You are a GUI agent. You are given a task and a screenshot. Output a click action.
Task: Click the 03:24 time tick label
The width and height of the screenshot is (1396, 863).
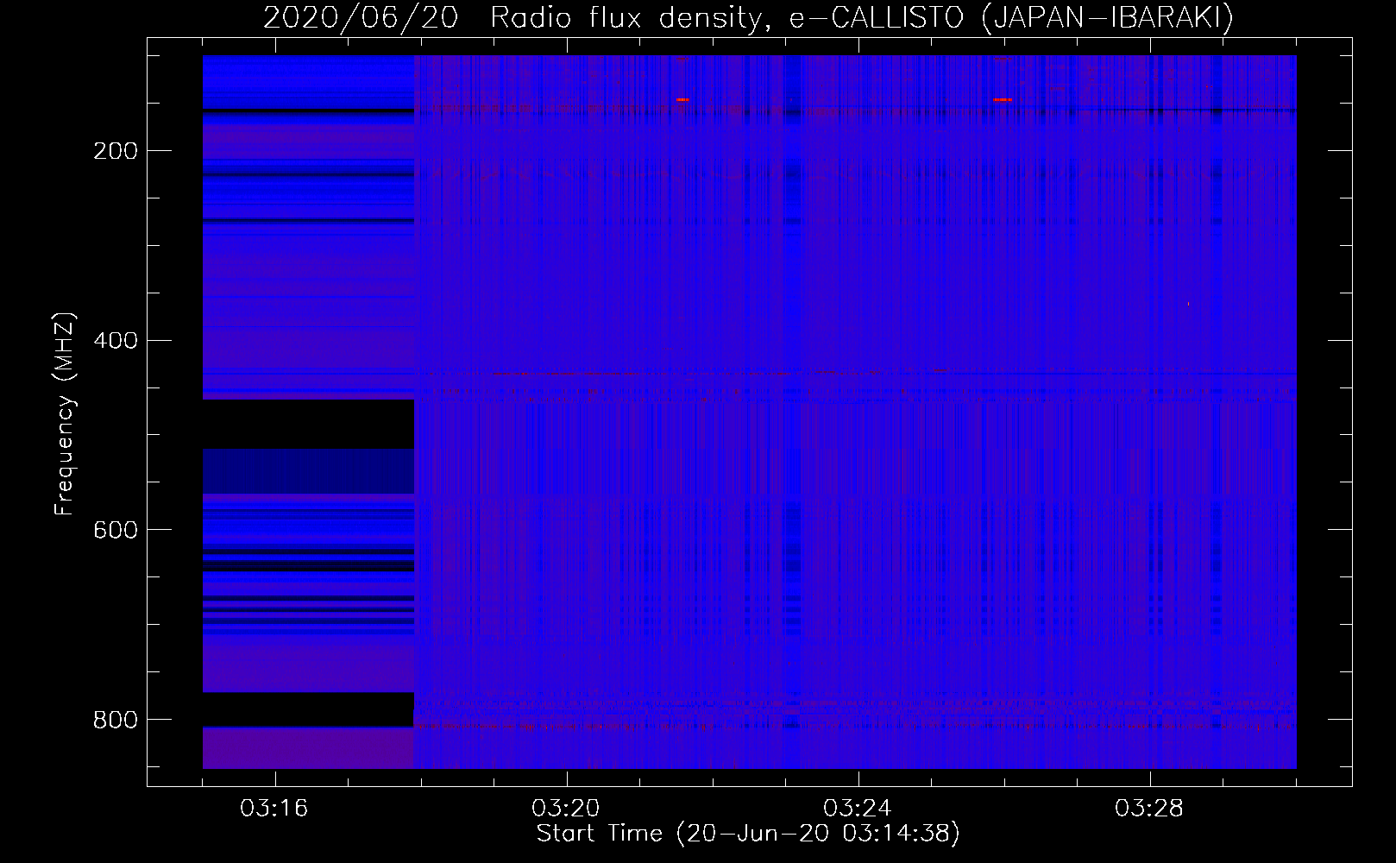coord(858,809)
